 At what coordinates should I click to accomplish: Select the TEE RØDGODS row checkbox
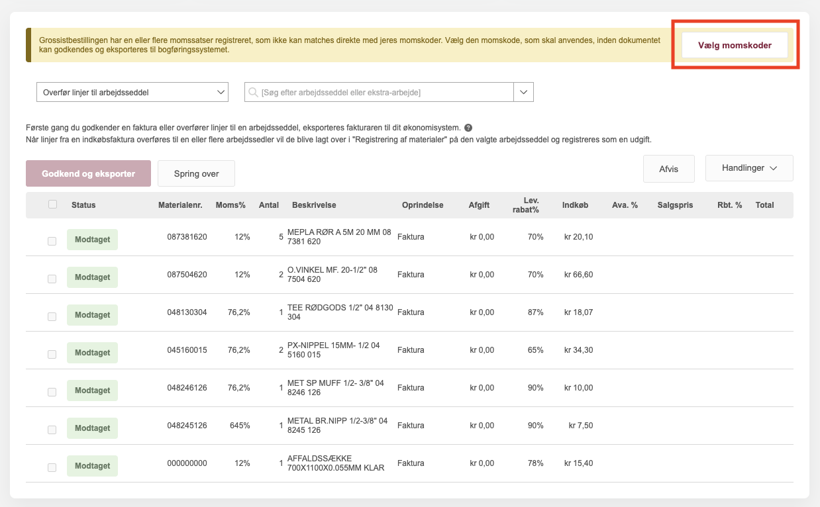click(52, 317)
